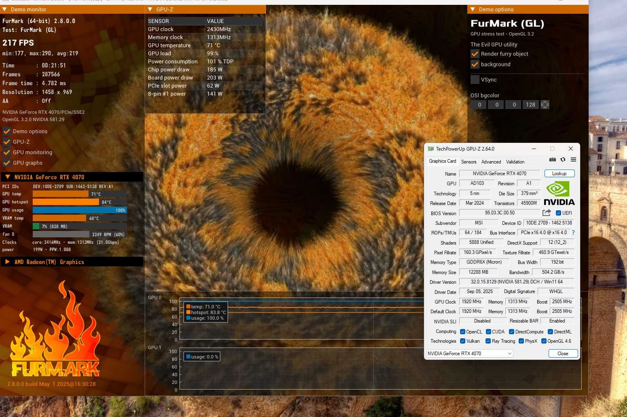Click the GPU-Z window X button
627x417 pixels.
coord(570,149)
